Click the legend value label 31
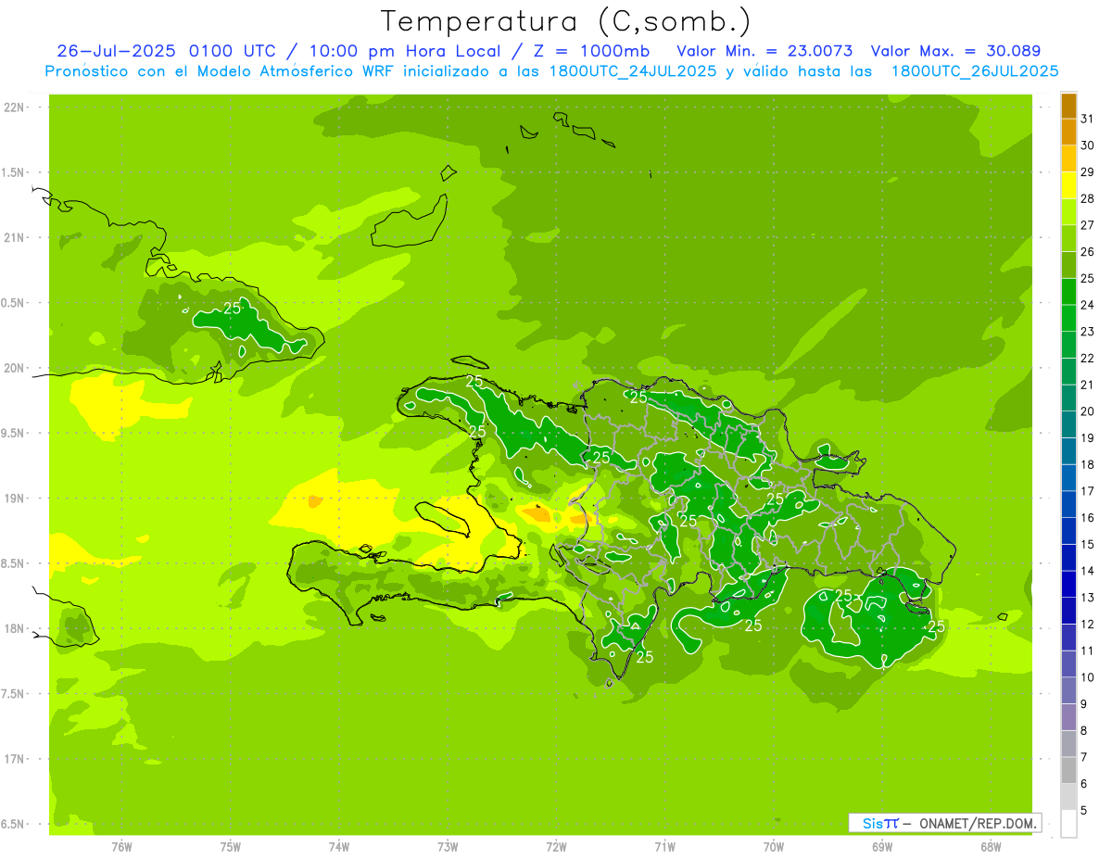This screenshot has width=1112, height=859. click(1087, 119)
